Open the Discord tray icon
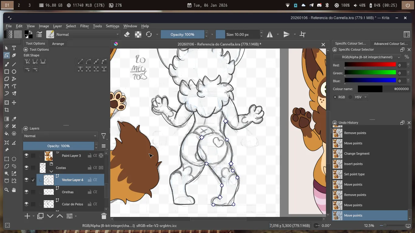 [319, 5]
